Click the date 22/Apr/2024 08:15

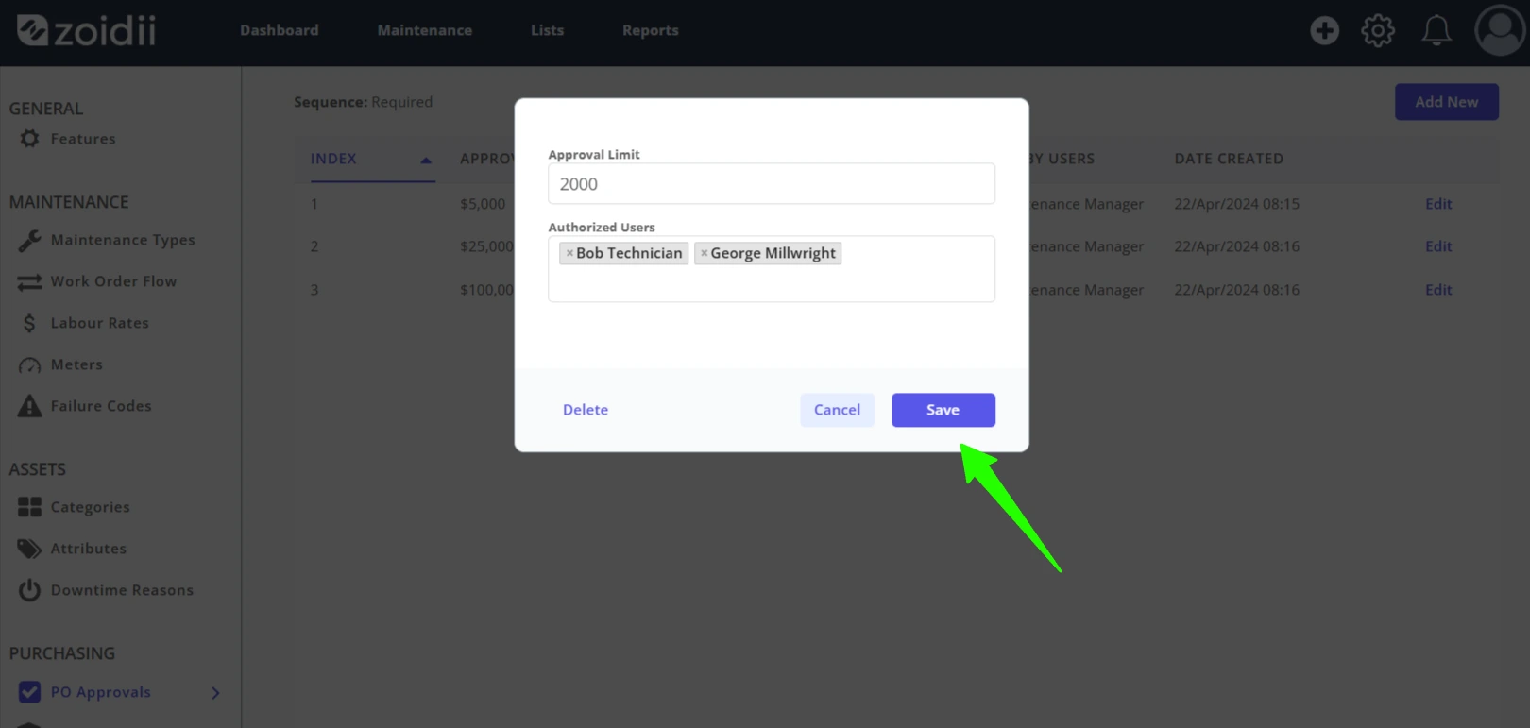click(x=1237, y=204)
